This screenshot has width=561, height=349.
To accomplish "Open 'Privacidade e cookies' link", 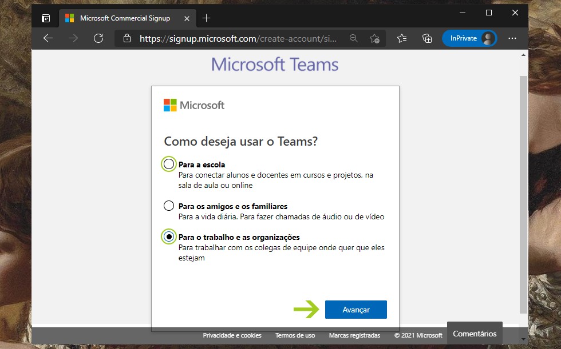I will pyautogui.click(x=232, y=335).
